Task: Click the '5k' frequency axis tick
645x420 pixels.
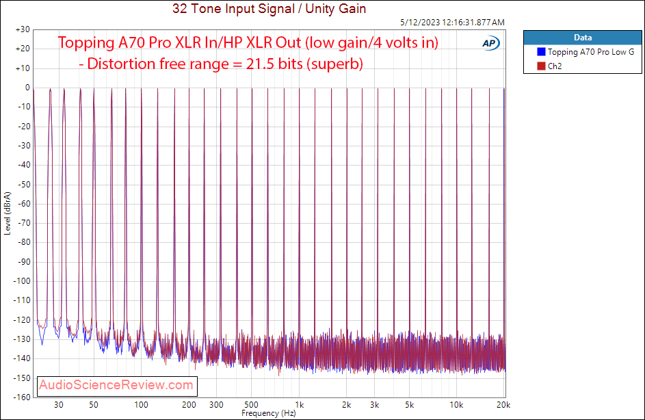Action: tap(409, 405)
